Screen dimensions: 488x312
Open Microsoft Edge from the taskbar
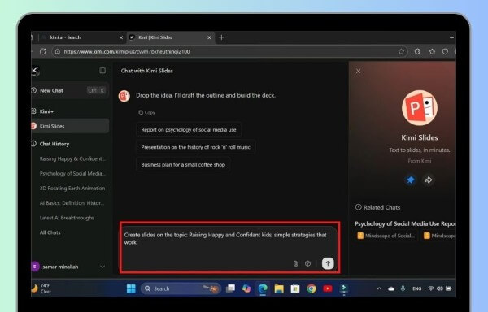(263, 288)
